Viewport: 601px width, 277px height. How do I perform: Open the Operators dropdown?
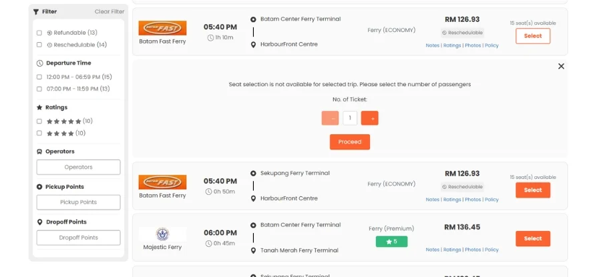78,167
